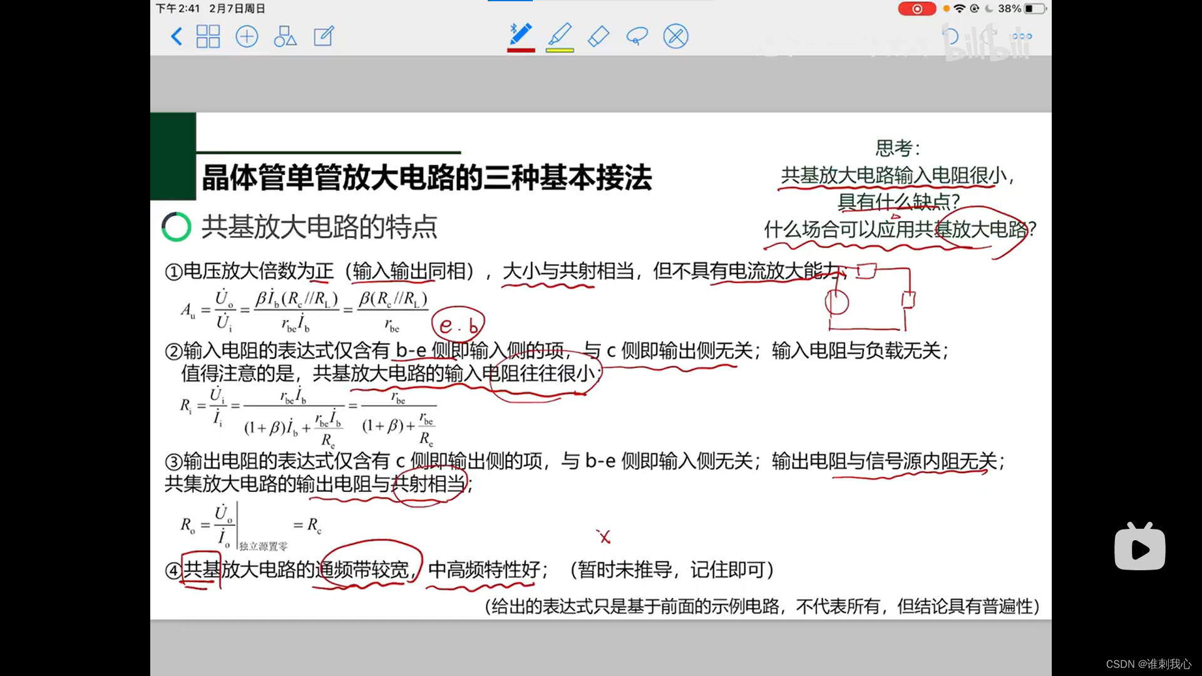This screenshot has height=676, width=1202.
Task: Open the page grid overview
Action: click(x=208, y=36)
